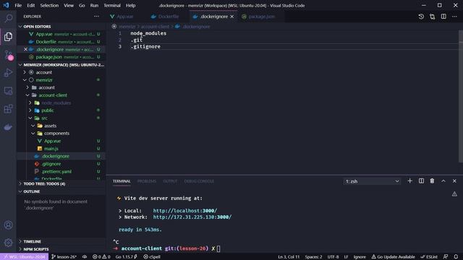Open the localhost:3000 link in terminal
Viewport: 463px width, 260px height.
pyautogui.click(x=185, y=210)
